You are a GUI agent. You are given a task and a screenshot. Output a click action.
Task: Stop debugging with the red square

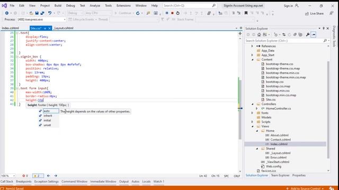click(x=172, y=13)
